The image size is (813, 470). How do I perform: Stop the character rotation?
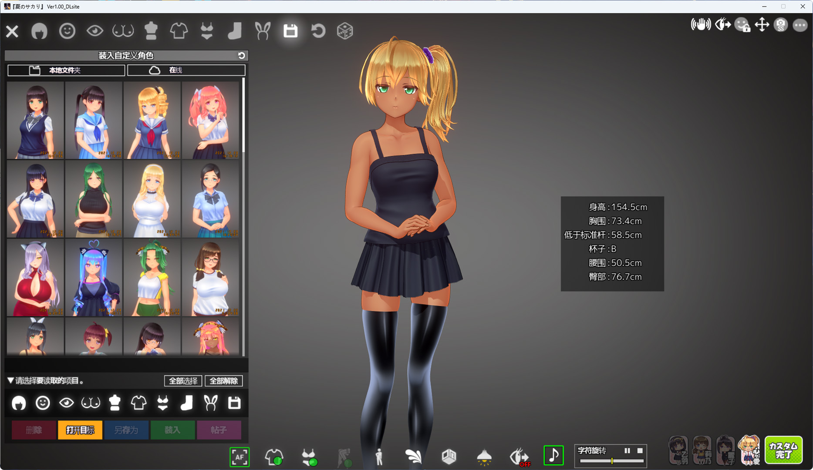[640, 451]
